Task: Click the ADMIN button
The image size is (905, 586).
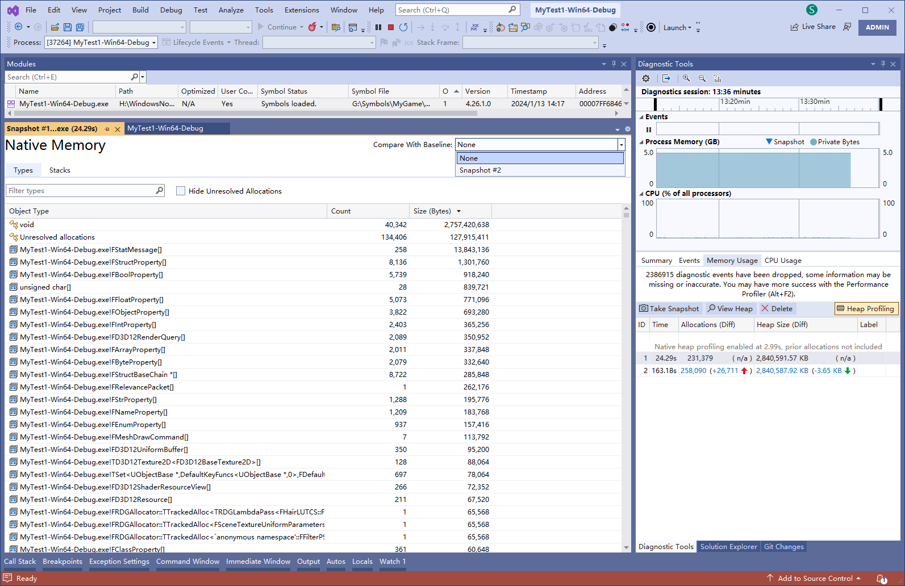Action: coord(877,27)
